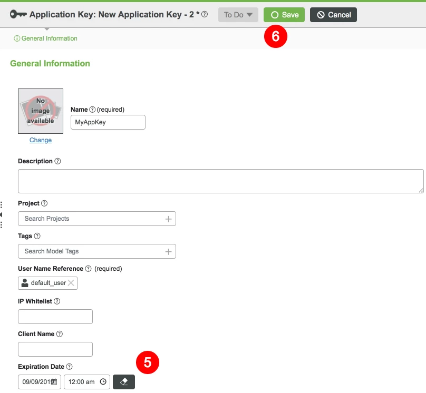Show help for User Name Reference
The image size is (426, 393).
[88, 269]
